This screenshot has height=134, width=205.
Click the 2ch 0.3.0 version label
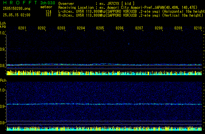[48, 3]
